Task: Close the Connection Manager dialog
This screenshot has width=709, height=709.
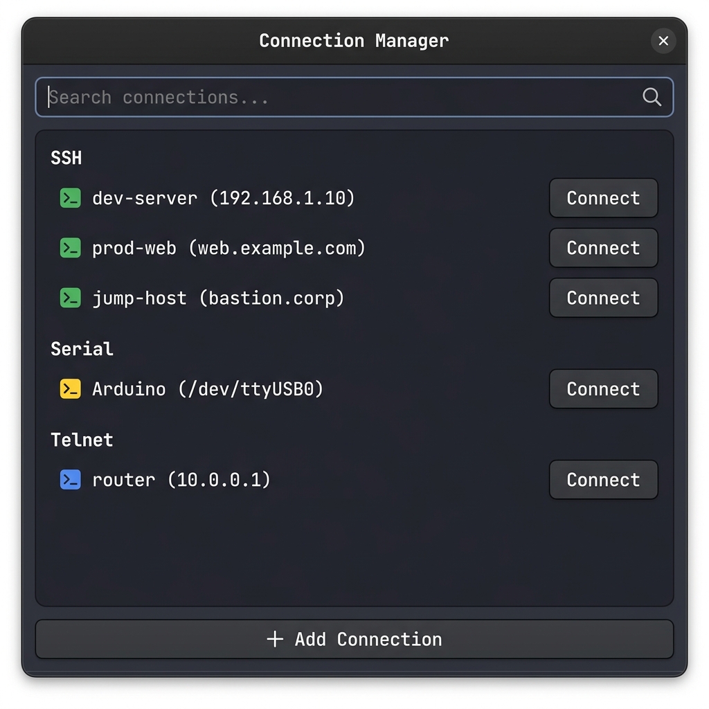Action: tap(663, 41)
